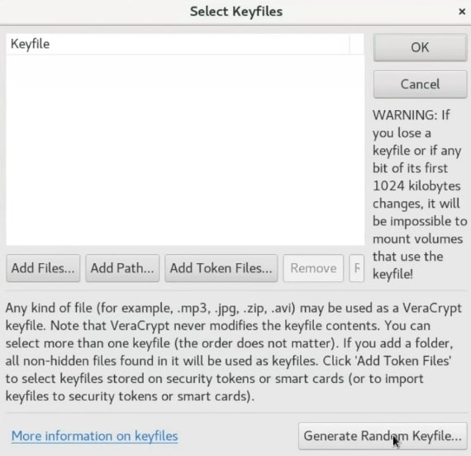Click the '1024 kilobytes' warning line
Viewport: 471px width, 456px height.
tap(416, 186)
